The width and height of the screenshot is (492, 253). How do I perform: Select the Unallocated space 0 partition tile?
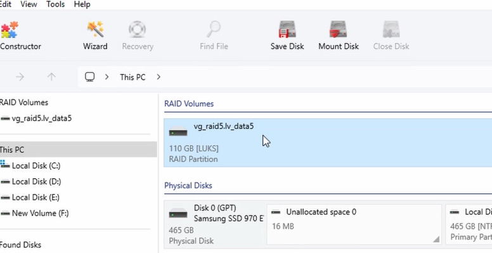[354, 224]
